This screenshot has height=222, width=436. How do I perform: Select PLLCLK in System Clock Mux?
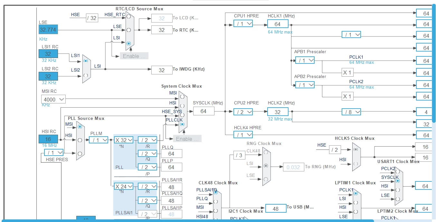[x=182, y=124]
